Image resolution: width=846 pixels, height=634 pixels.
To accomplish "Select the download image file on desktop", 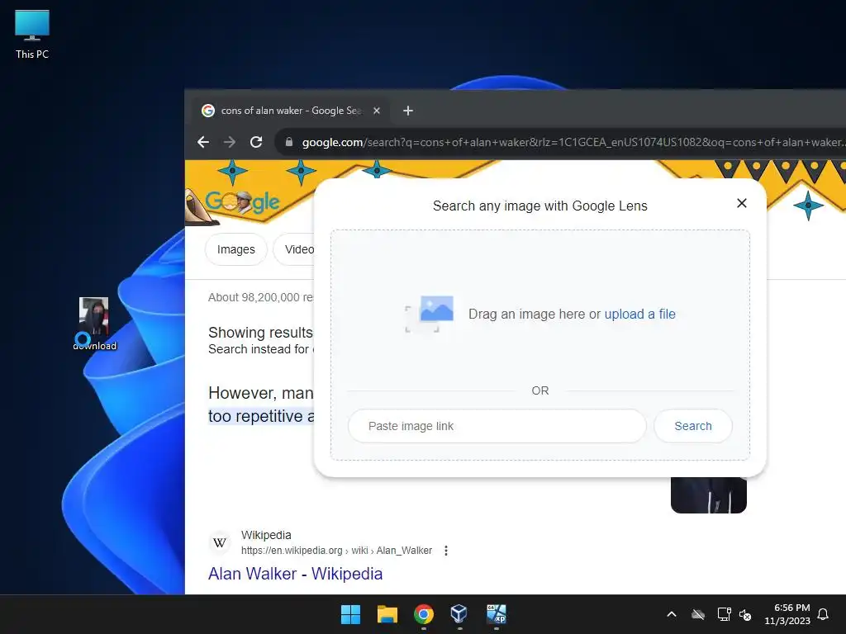I will (x=94, y=324).
